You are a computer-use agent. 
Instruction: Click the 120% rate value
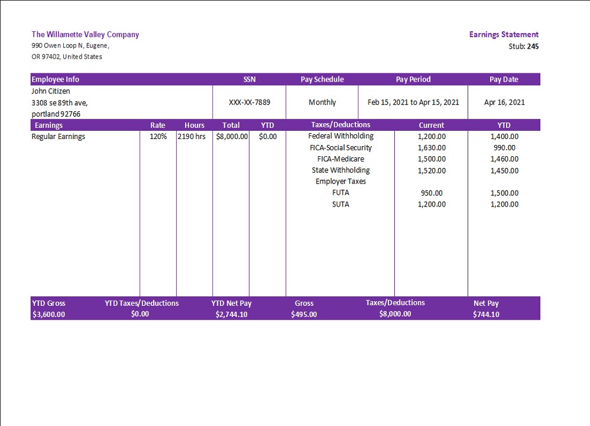158,137
